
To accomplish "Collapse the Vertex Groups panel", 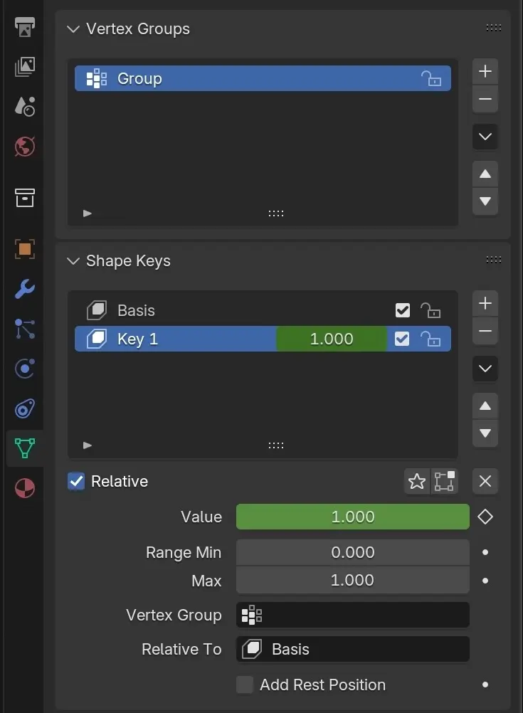I will tap(73, 29).
